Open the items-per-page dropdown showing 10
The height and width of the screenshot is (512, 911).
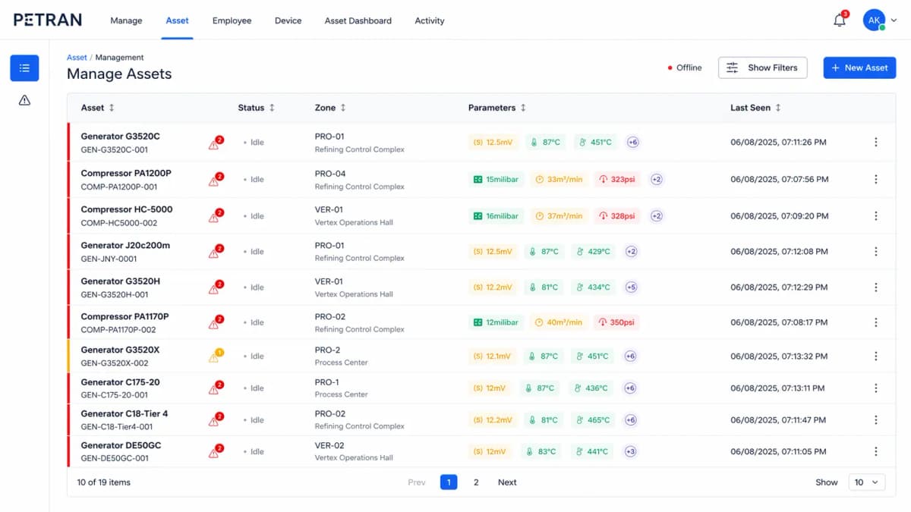click(866, 482)
